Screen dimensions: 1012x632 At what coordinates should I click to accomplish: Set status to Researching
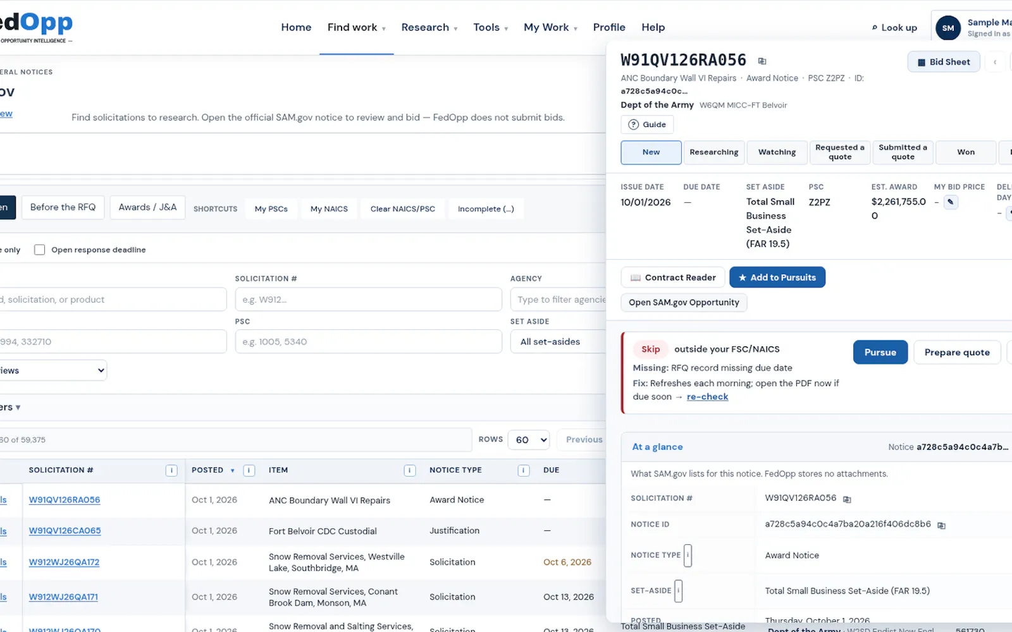click(714, 152)
